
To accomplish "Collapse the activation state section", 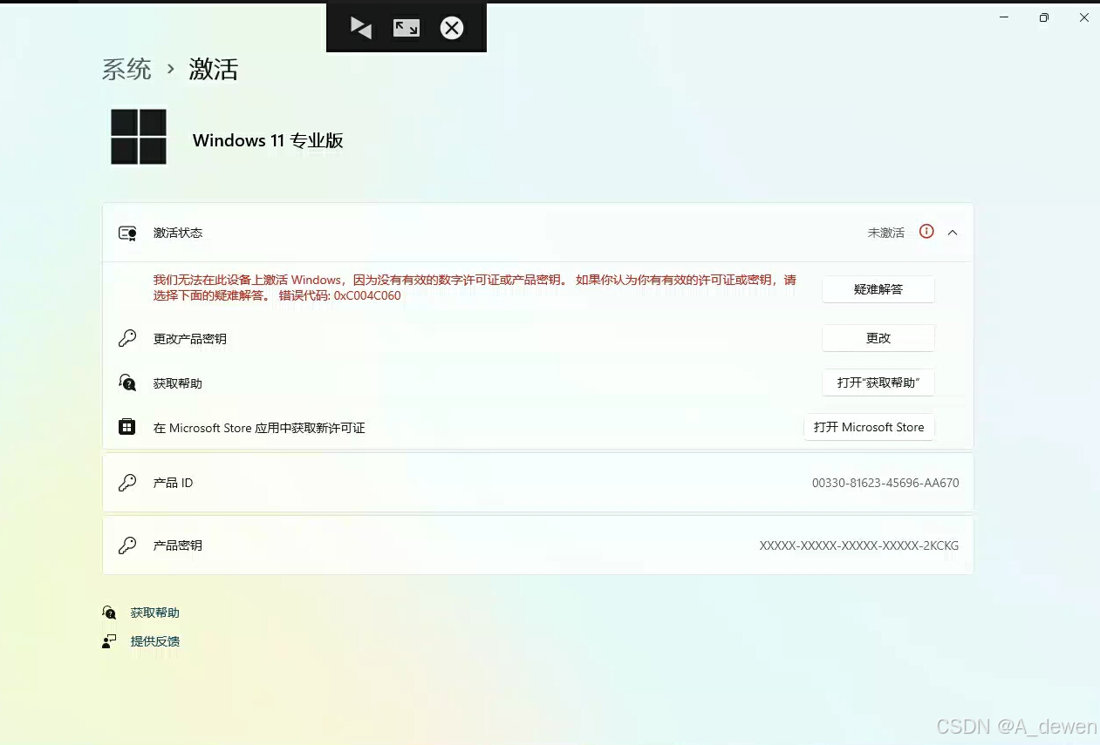I will [953, 233].
